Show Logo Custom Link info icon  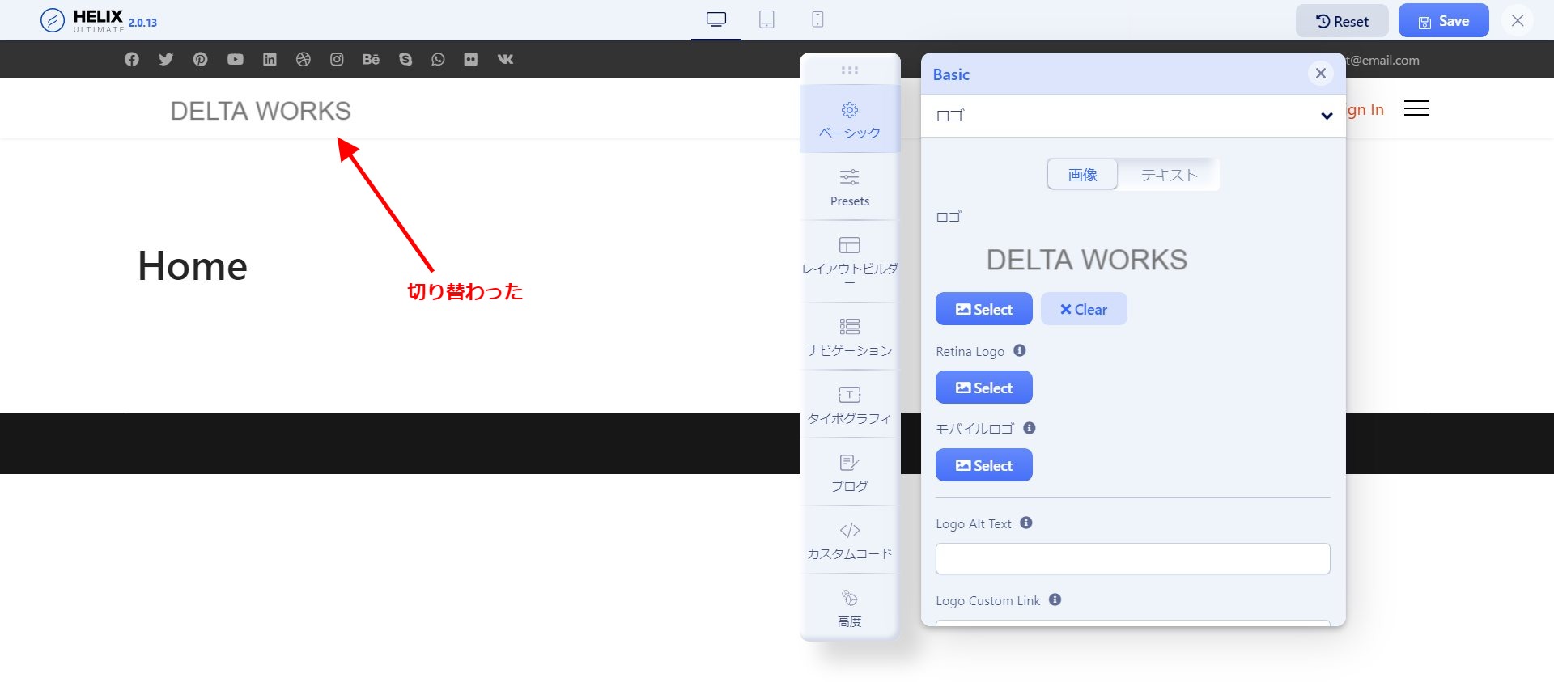1055,599
